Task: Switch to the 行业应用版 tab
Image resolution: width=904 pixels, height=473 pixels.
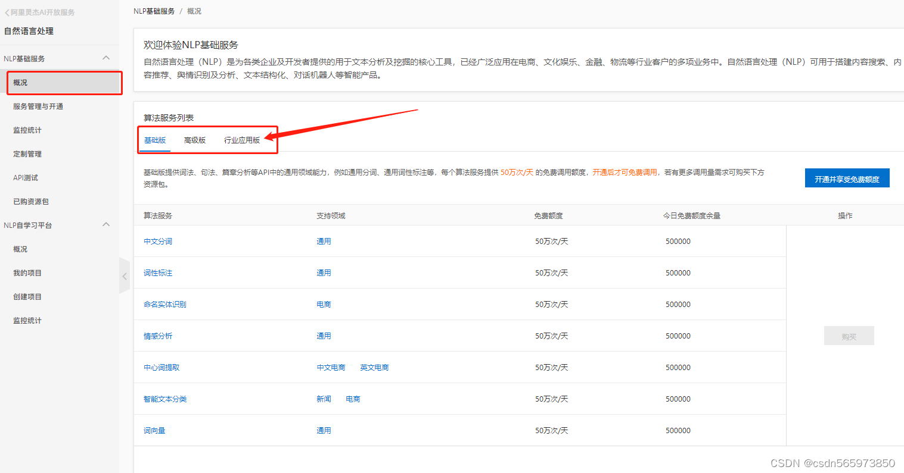Action: [241, 140]
